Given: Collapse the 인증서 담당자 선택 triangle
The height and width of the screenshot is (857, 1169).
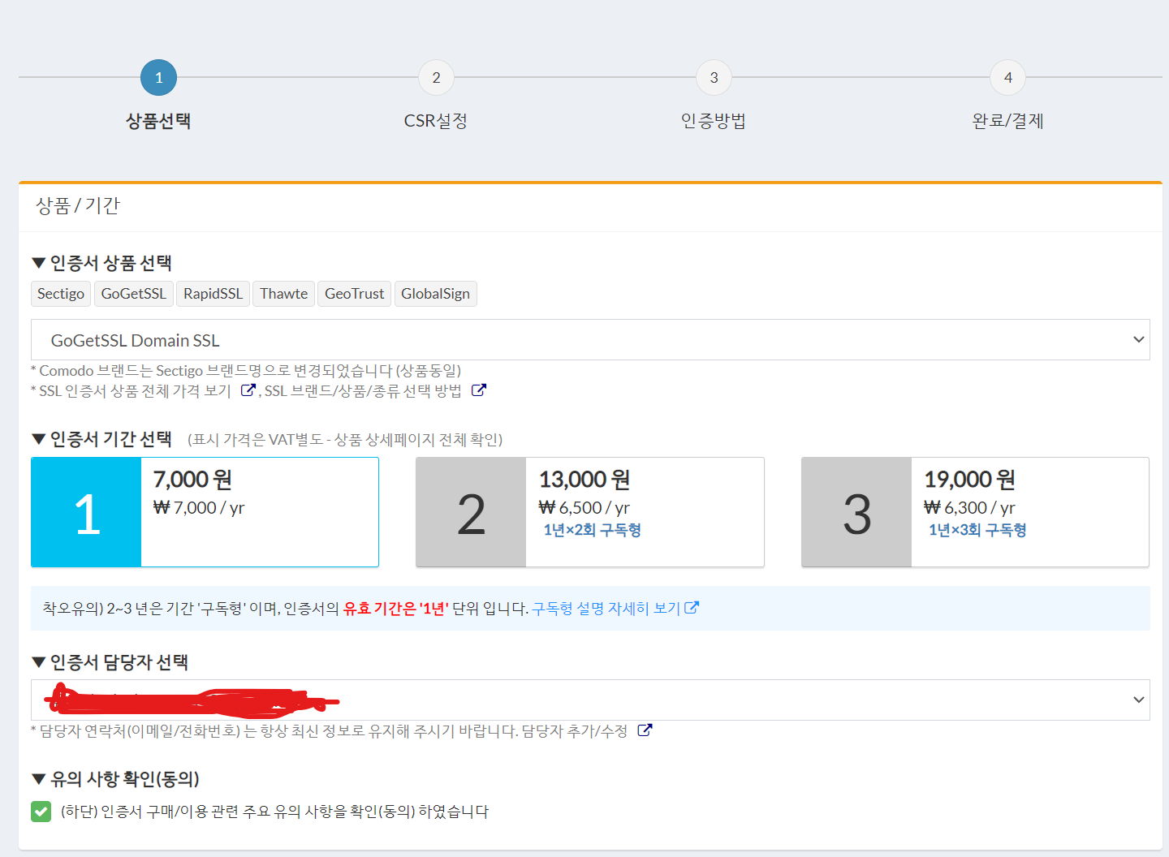Looking at the screenshot, I should pos(38,662).
